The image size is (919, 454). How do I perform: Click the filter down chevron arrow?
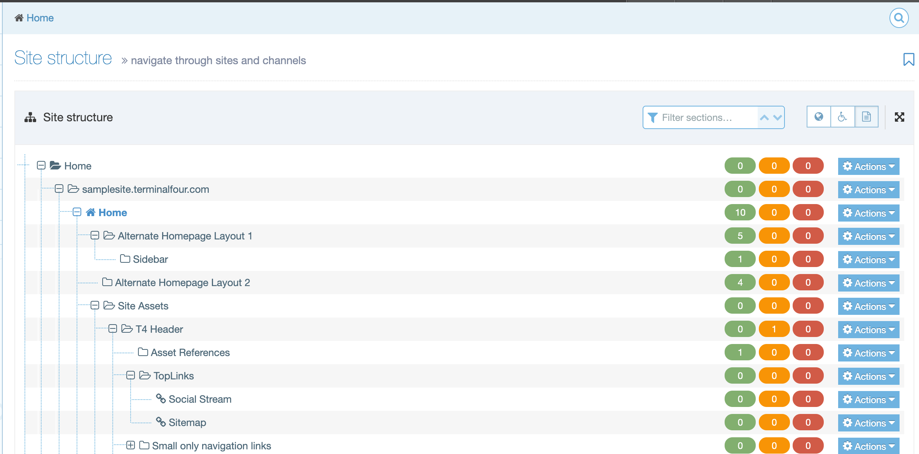click(777, 117)
